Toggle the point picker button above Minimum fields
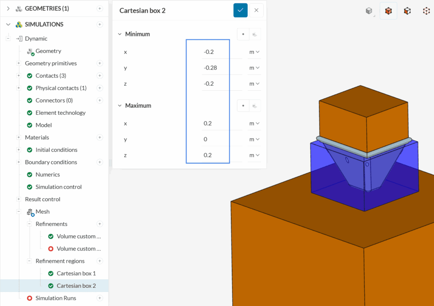Viewport: 434px width, 306px height. tap(243, 34)
